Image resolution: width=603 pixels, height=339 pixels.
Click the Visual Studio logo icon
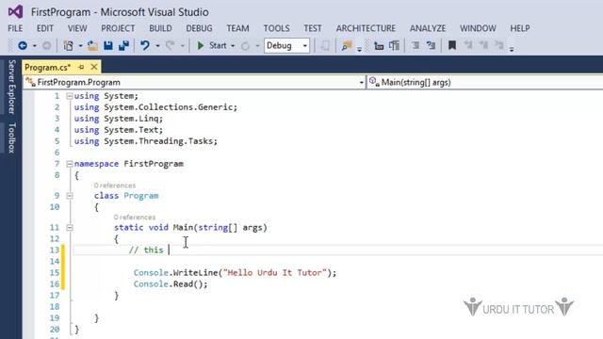coord(15,12)
